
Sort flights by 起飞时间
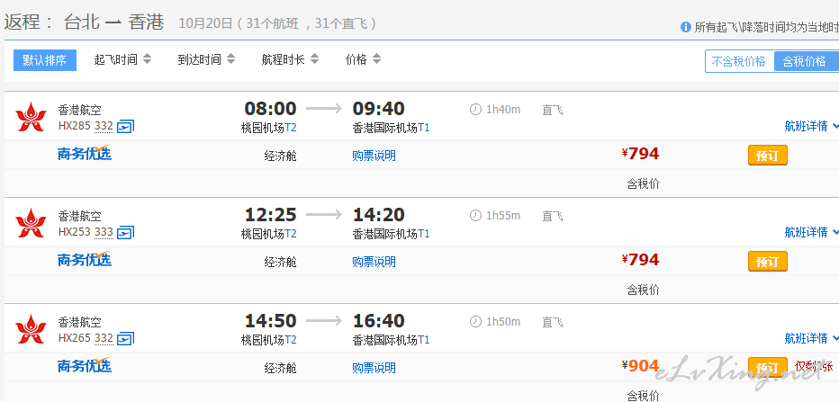[122, 59]
